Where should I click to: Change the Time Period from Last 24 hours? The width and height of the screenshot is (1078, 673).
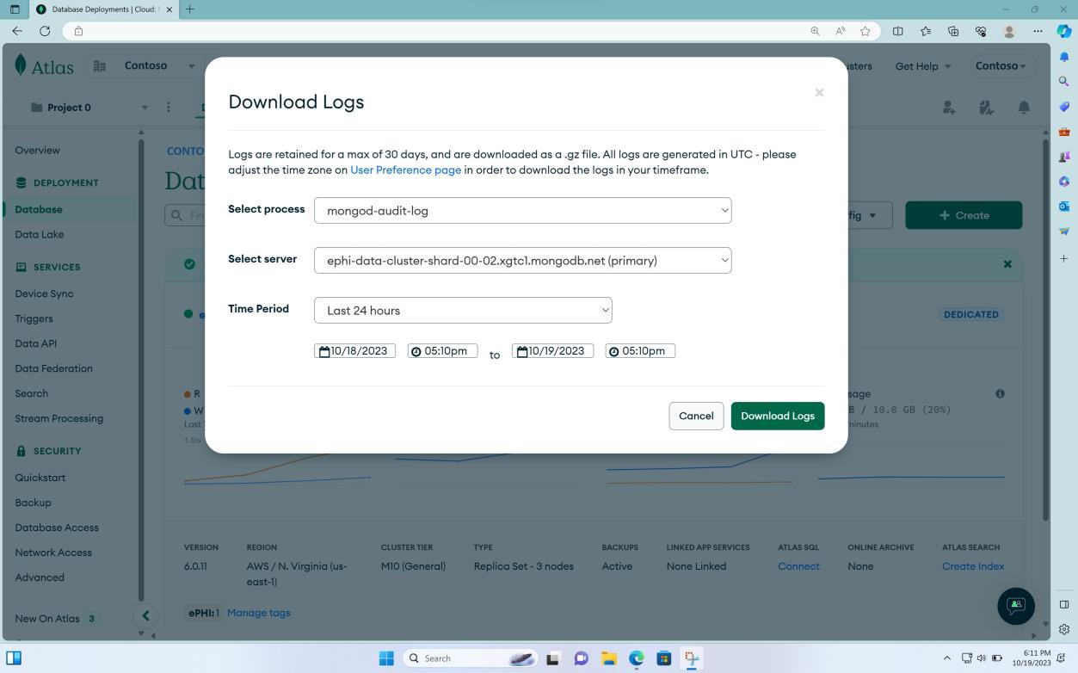(x=463, y=310)
